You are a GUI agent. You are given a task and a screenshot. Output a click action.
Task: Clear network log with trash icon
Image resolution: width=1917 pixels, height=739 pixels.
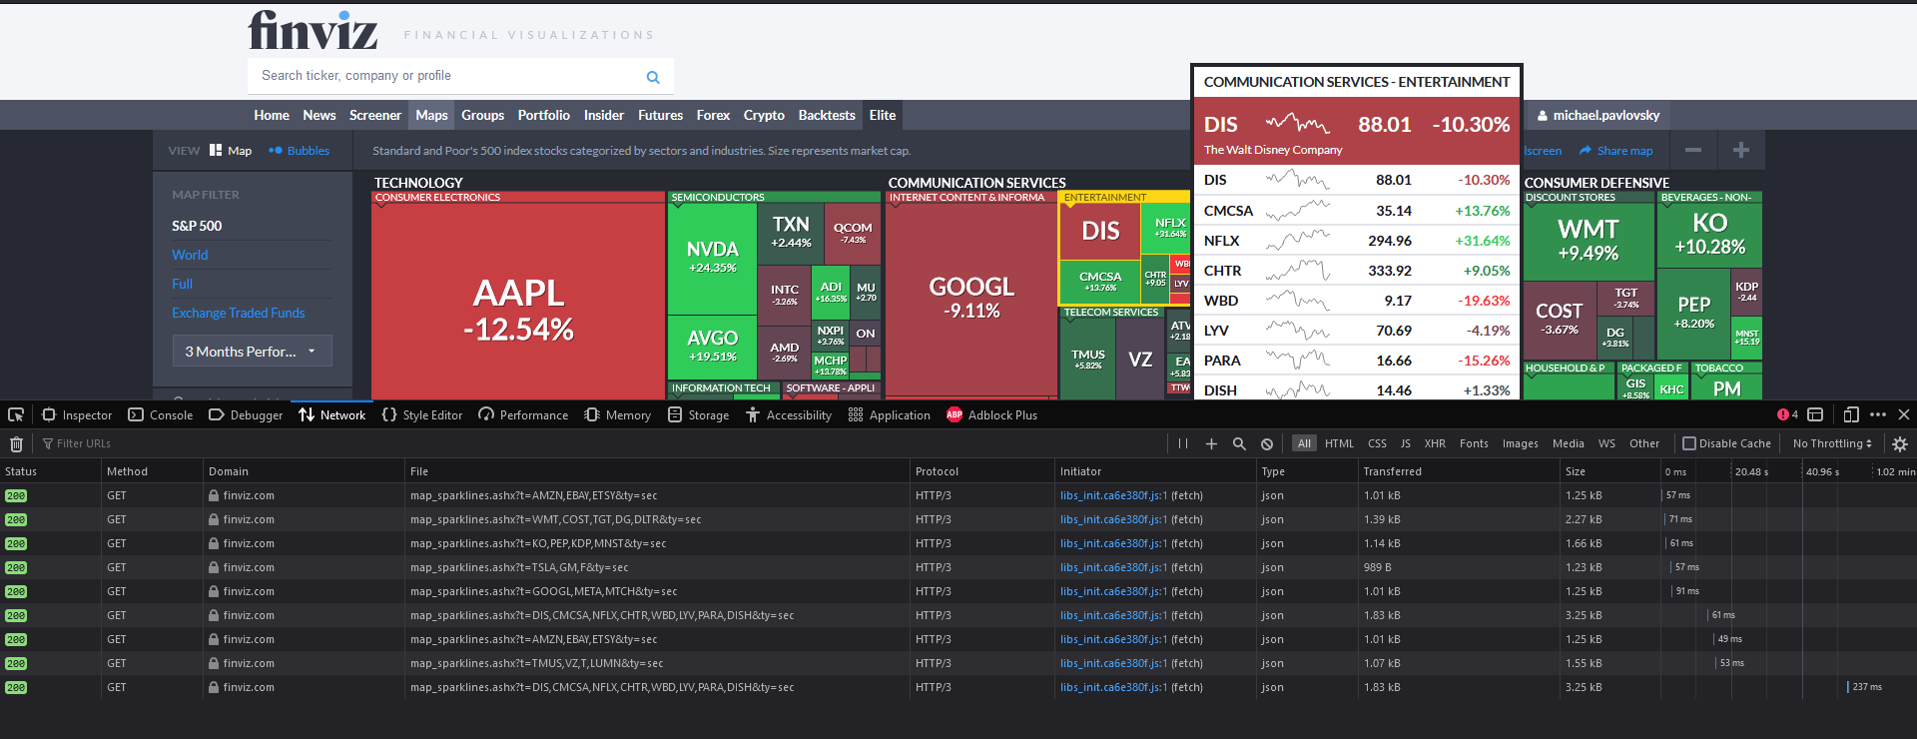click(16, 444)
